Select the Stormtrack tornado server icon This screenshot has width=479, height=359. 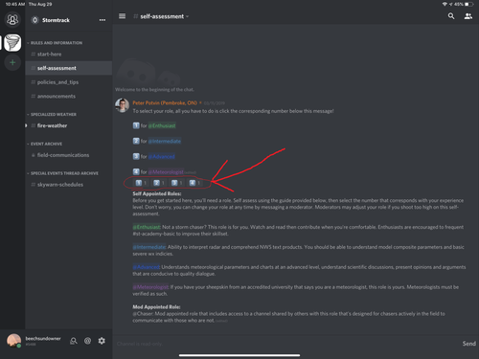[12, 43]
